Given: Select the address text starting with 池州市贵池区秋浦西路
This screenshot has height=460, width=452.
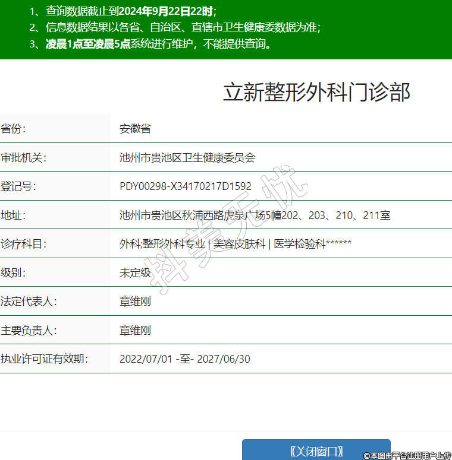Looking at the screenshot, I should 255,215.
